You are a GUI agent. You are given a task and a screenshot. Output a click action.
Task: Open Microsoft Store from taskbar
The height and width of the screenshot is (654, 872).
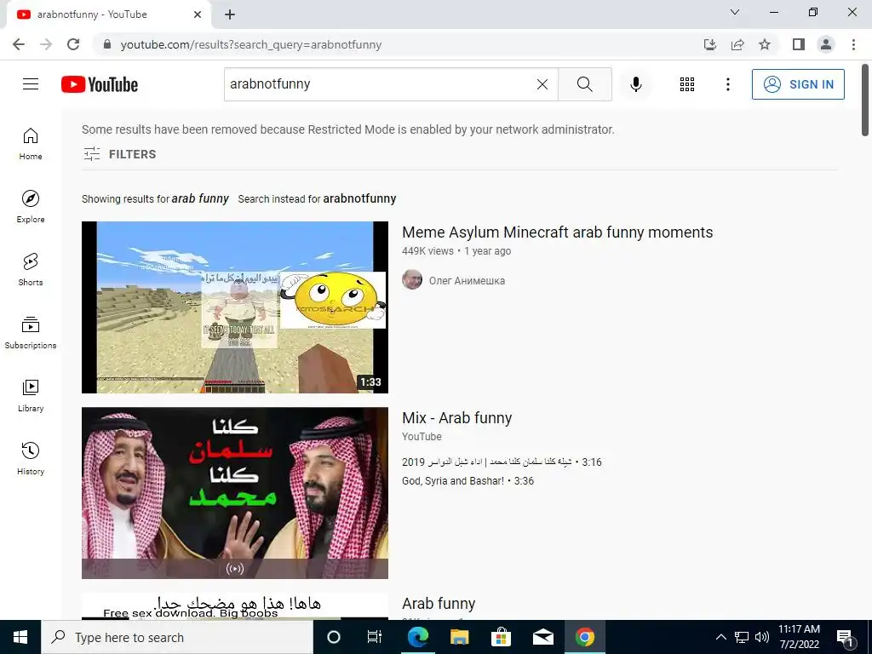click(501, 637)
